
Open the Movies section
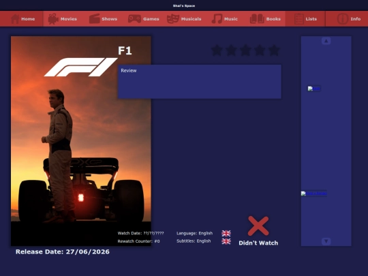point(63,19)
